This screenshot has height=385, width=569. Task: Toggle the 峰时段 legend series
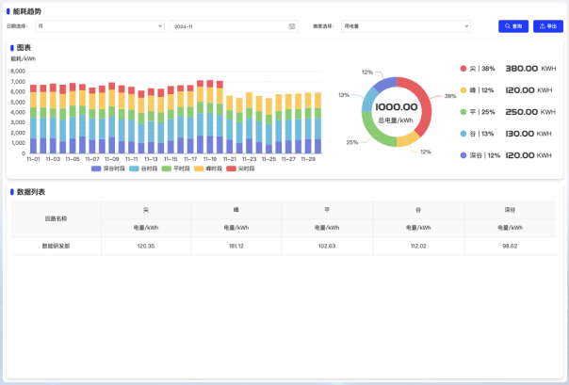click(x=206, y=168)
